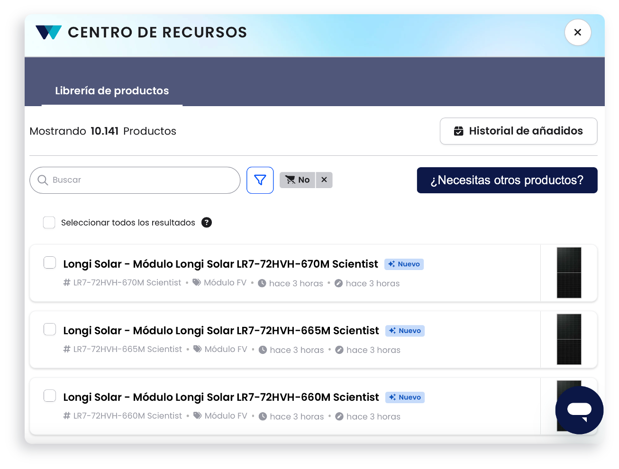
Task: Click the hash icon in the 670M row
Action: (67, 283)
